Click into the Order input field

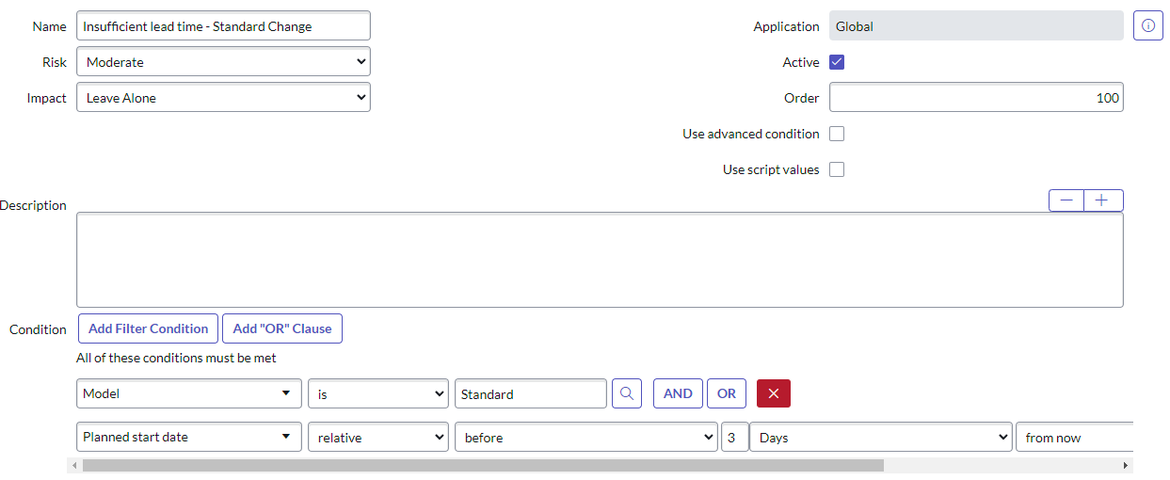pyautogui.click(x=976, y=98)
